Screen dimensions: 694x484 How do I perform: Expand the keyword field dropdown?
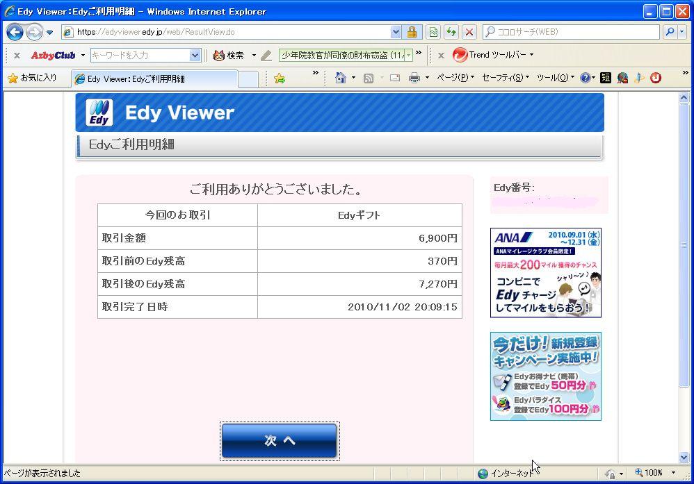click(x=195, y=56)
